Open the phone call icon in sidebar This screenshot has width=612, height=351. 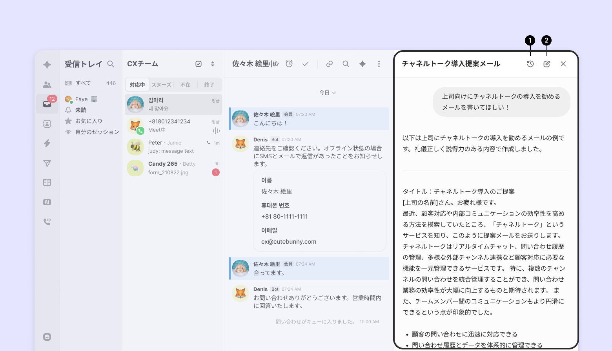pyautogui.click(x=47, y=222)
